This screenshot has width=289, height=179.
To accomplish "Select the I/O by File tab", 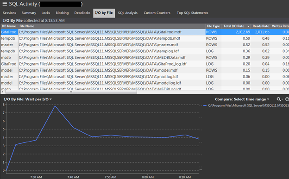I will click(x=104, y=13).
